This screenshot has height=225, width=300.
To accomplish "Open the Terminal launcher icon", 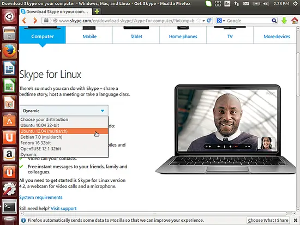I will click(9, 206).
